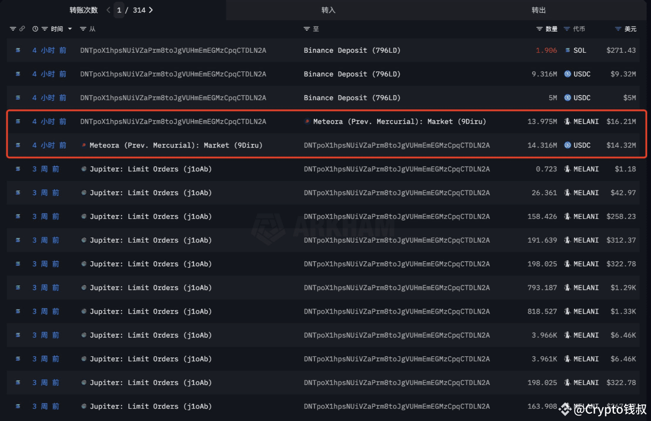The image size is (651, 421).
Task: Open transaction icon of the 14.316M USDC row
Action: pos(18,145)
